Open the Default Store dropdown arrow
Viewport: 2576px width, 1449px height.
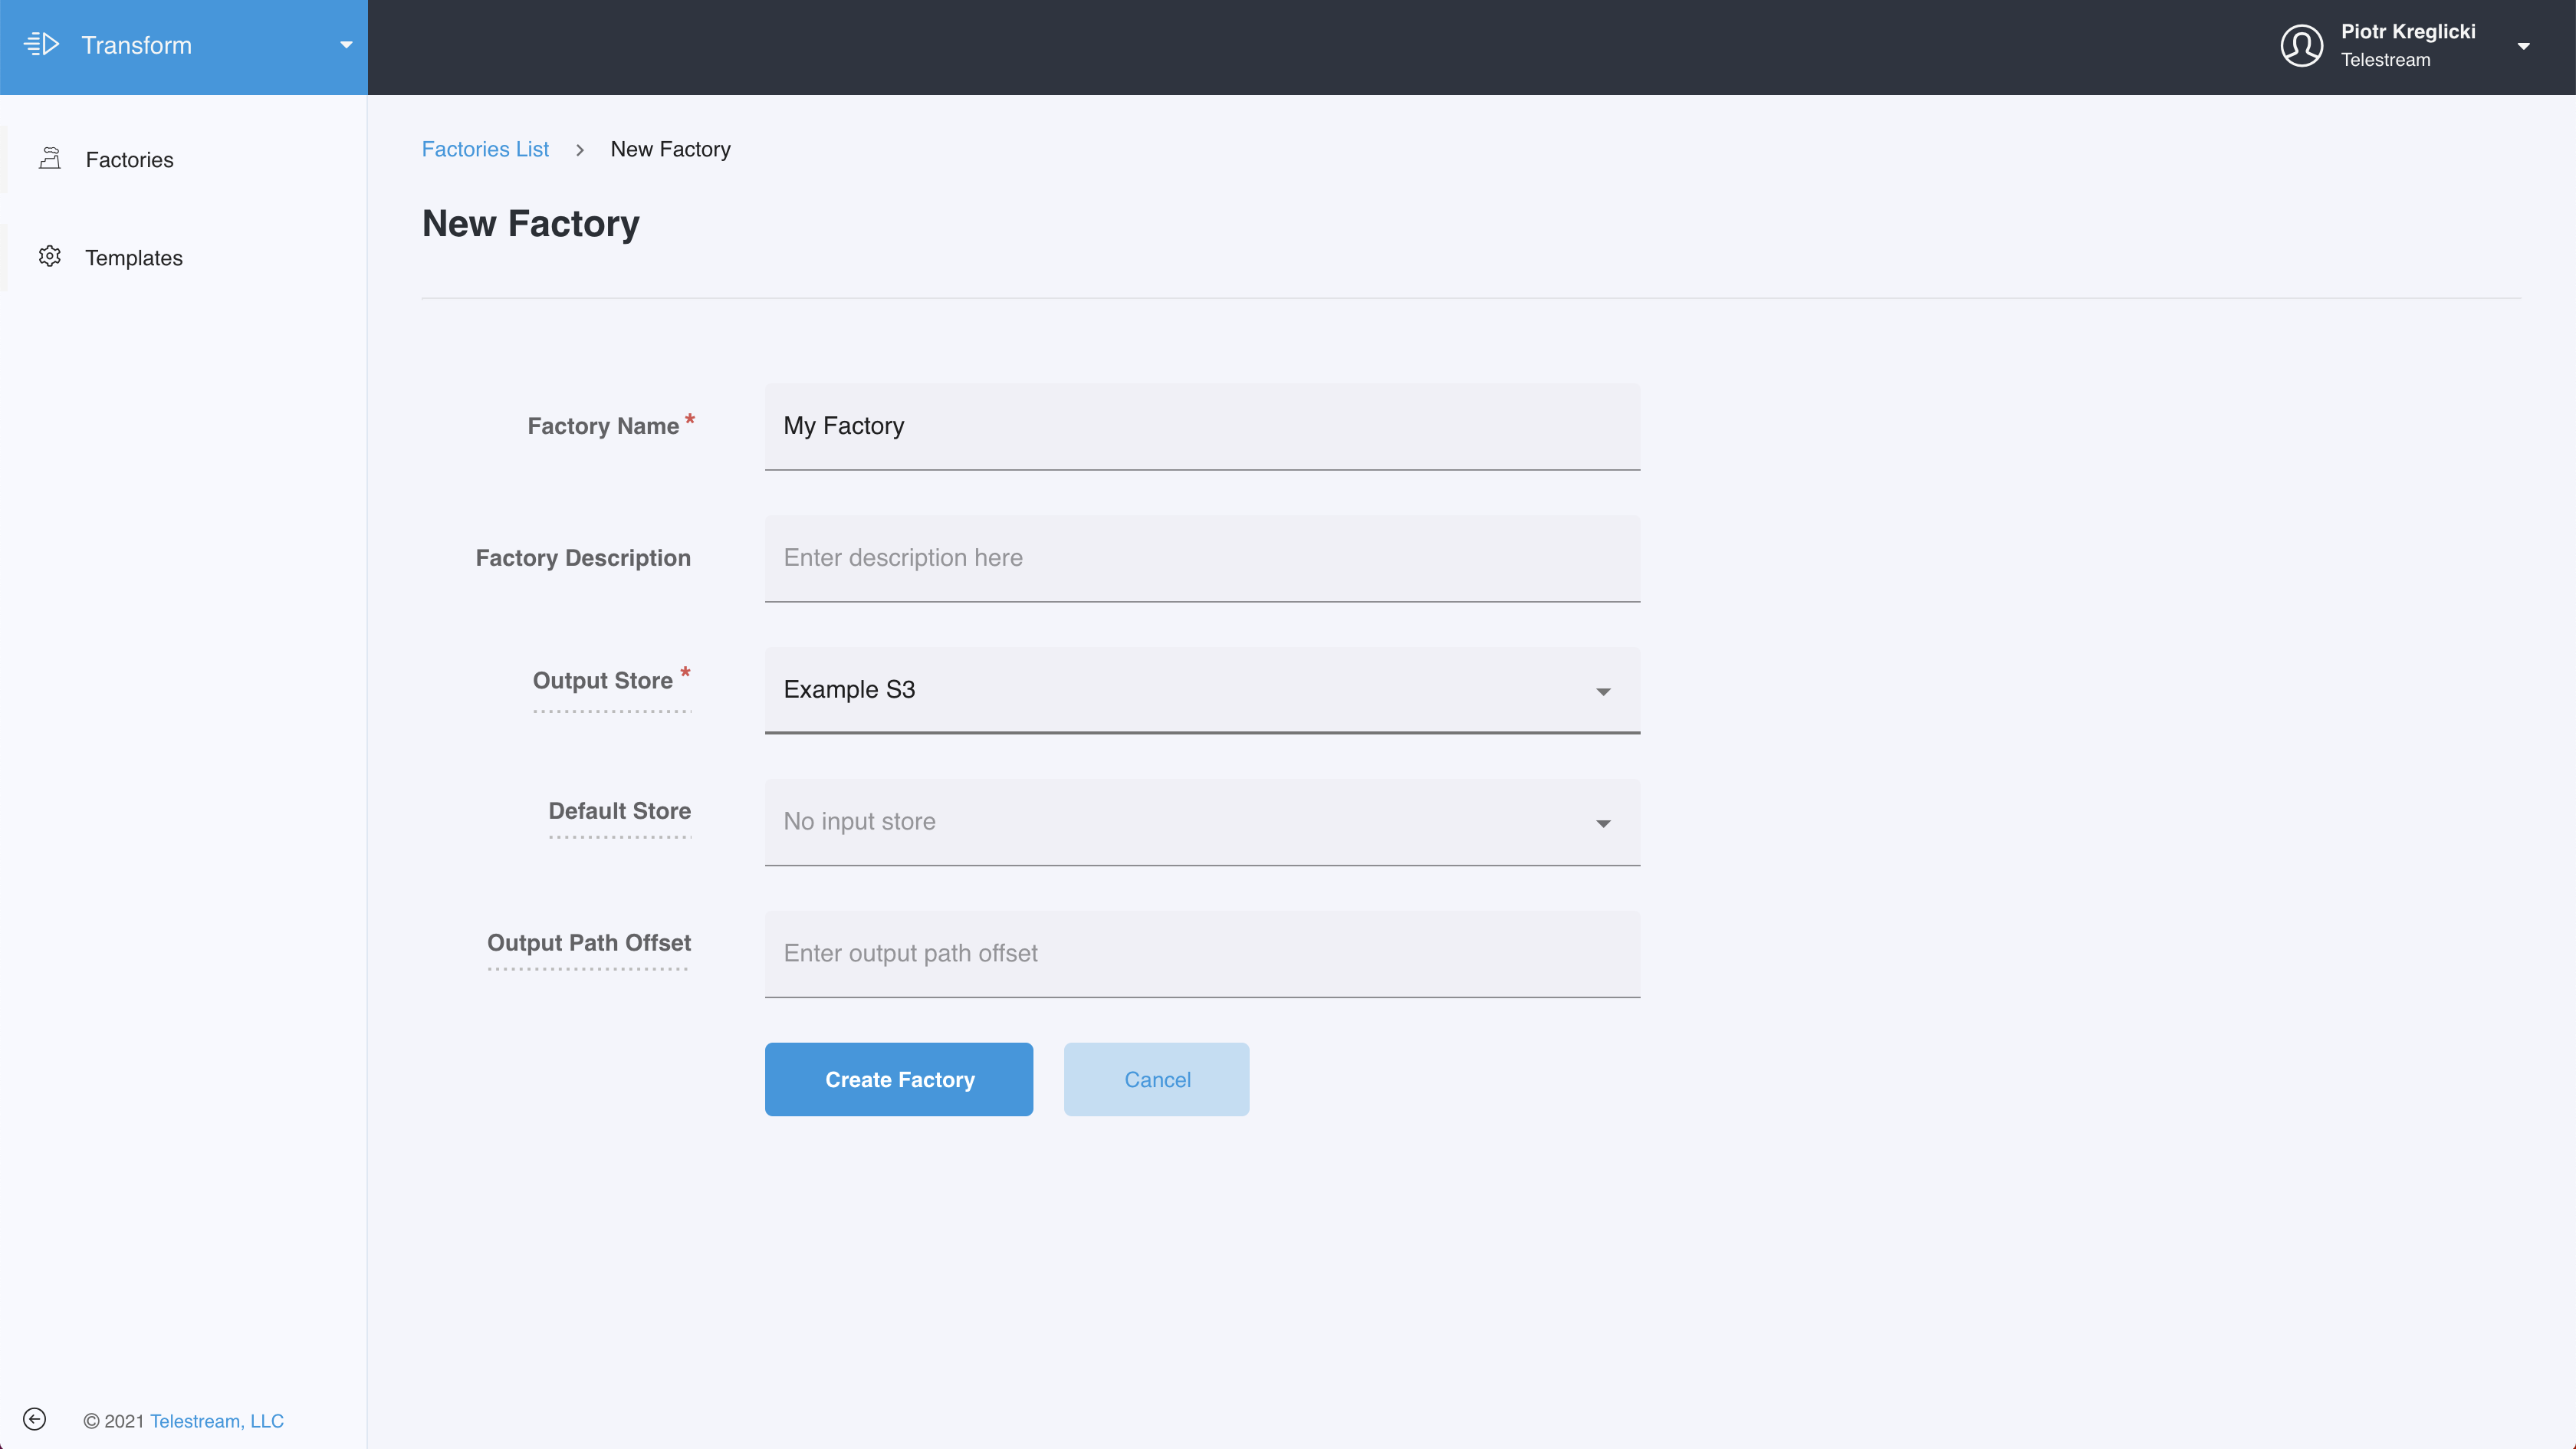click(x=1603, y=823)
